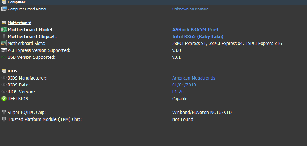This screenshot has width=307, height=146.
Task: Select the Super-IO/LPC Chip icon
Action: (4, 112)
